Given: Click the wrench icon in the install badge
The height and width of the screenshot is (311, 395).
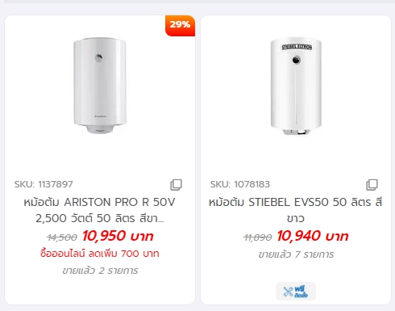Looking at the screenshot, I should (288, 292).
